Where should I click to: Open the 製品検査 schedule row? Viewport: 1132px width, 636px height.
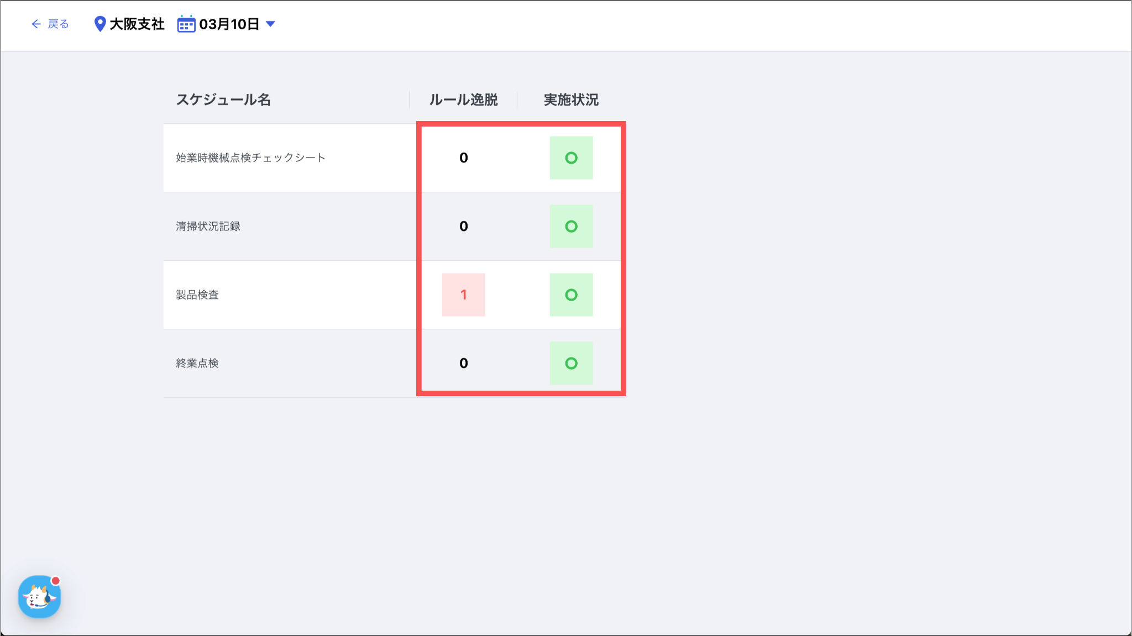[x=197, y=295]
